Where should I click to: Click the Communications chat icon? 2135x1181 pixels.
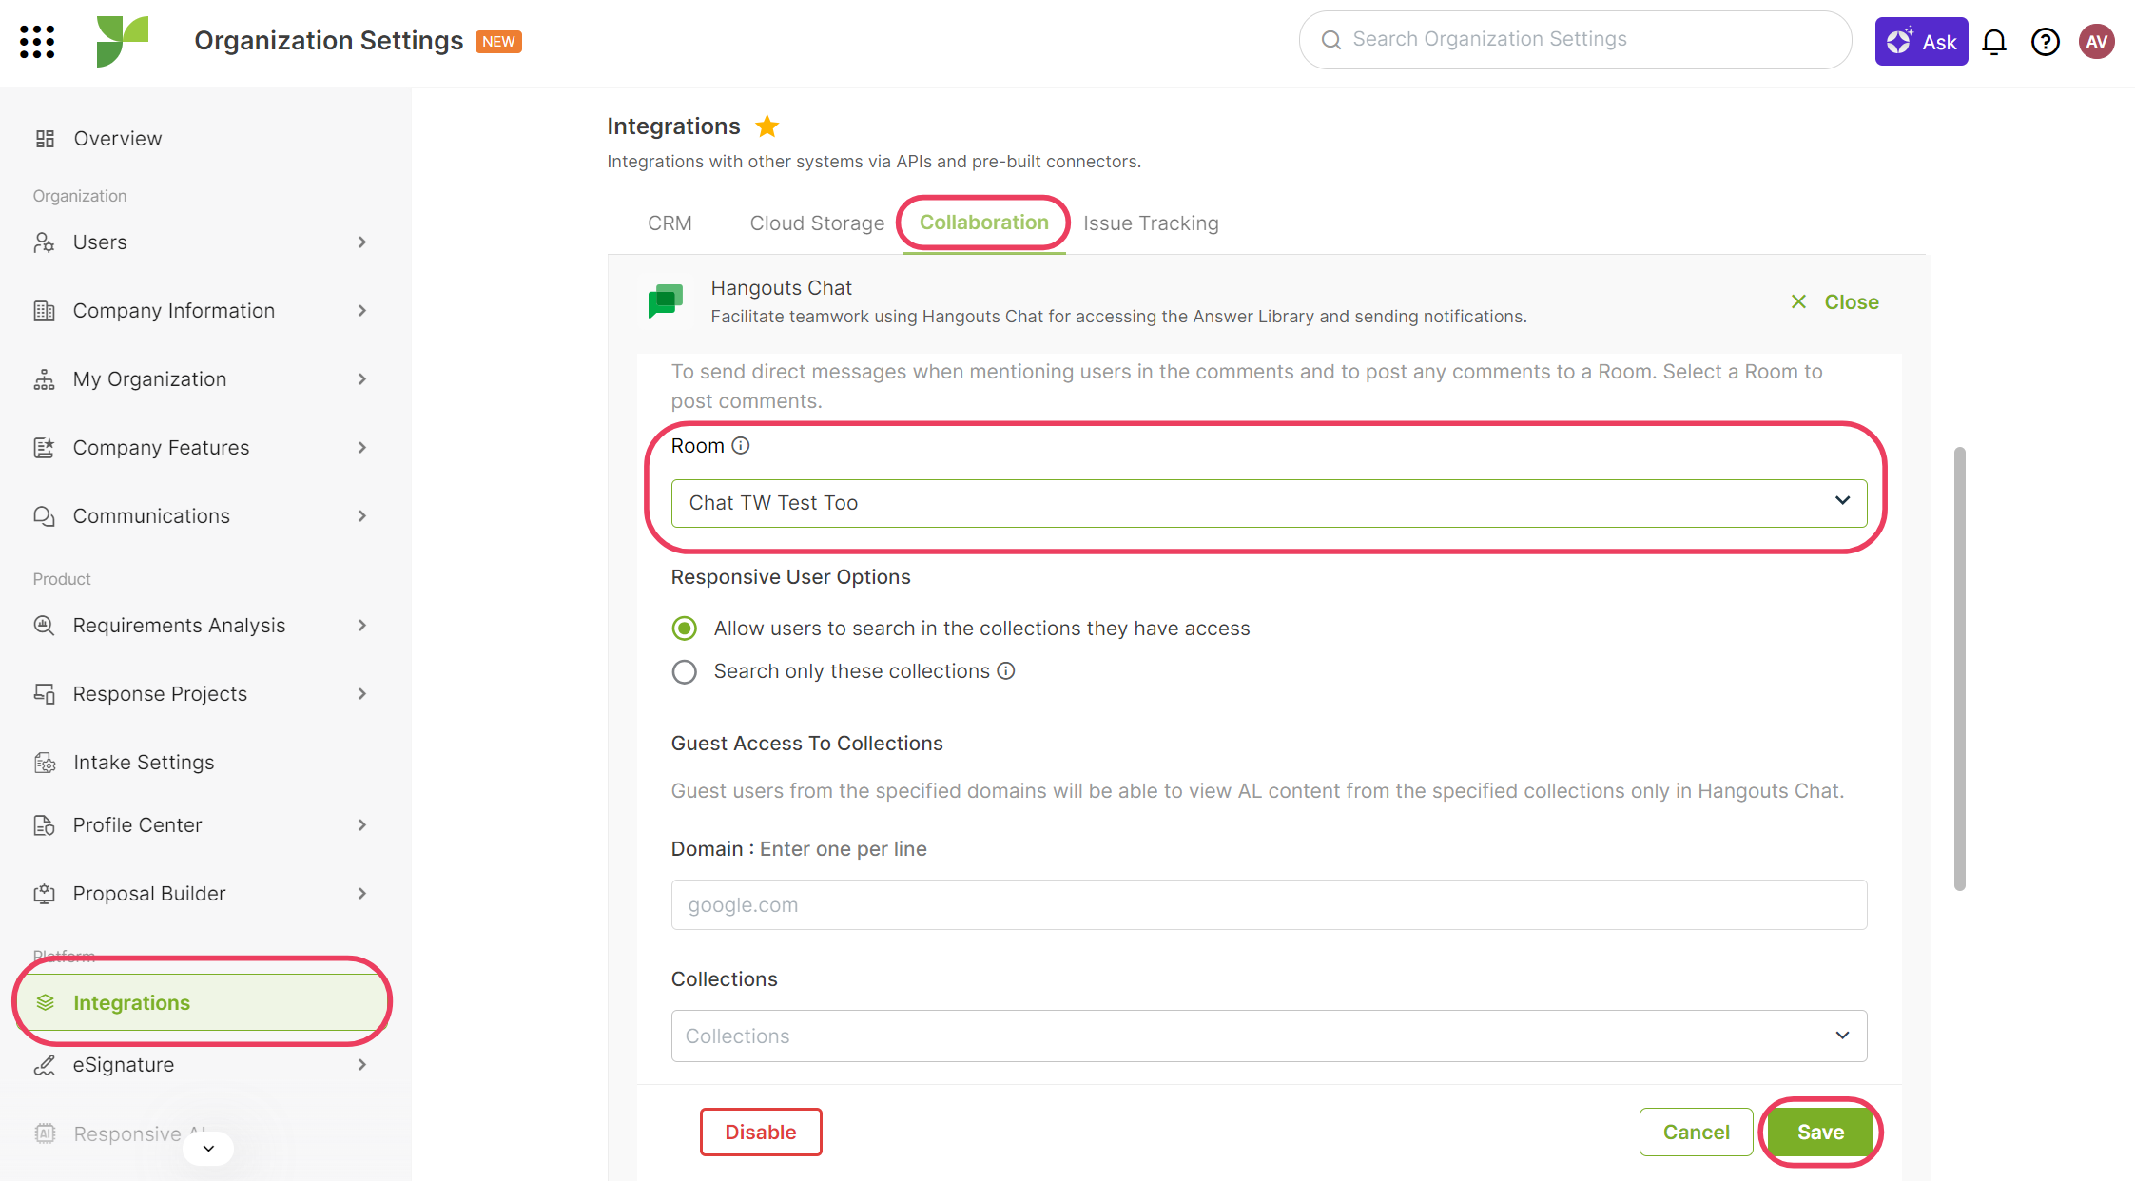(45, 516)
